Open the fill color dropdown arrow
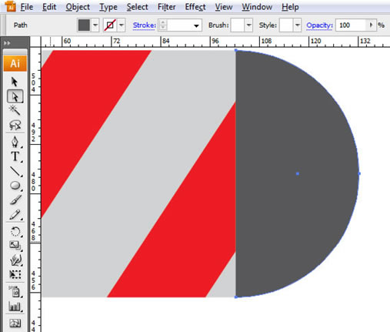 (95, 25)
